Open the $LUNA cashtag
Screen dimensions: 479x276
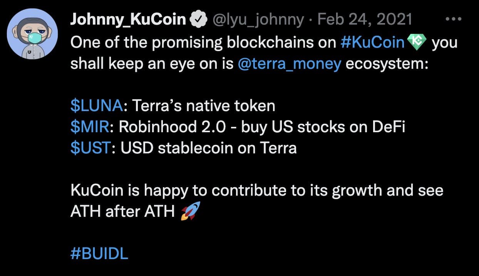click(x=97, y=106)
